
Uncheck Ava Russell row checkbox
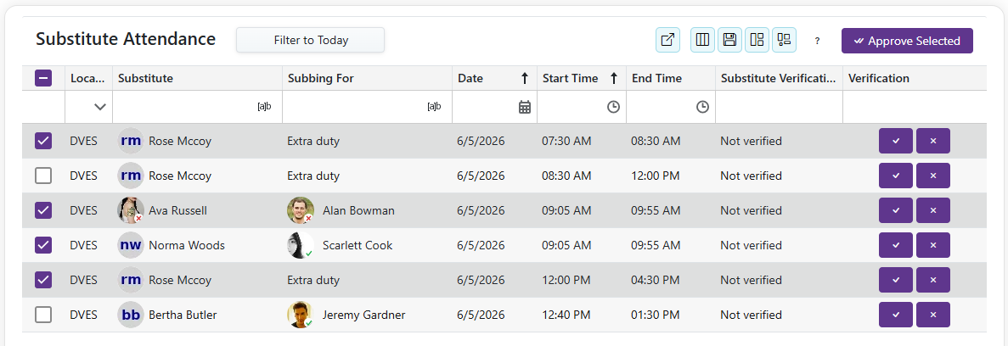43,210
